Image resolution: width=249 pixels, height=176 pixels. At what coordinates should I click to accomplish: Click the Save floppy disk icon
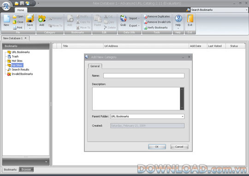pyautogui.click(x=30, y=18)
